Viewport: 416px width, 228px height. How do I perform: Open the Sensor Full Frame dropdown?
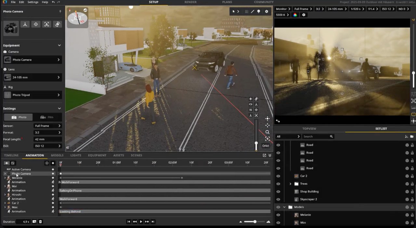[47, 126]
